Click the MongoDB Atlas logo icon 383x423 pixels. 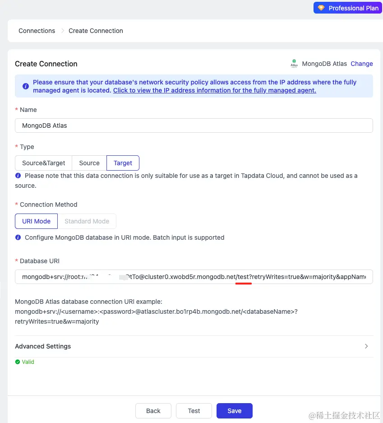(x=294, y=64)
